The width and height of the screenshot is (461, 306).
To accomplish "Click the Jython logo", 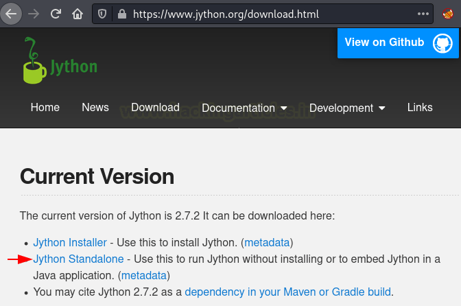I will 59,62.
